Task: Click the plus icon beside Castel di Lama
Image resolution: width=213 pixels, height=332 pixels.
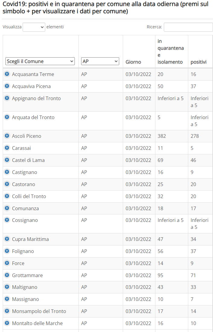Action: pyautogui.click(x=7, y=160)
